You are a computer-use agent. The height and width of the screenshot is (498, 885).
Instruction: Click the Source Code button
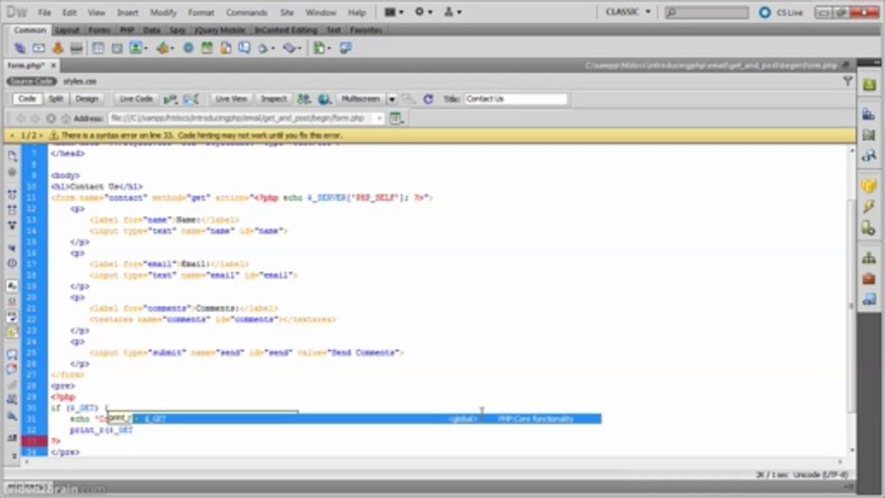pos(32,81)
